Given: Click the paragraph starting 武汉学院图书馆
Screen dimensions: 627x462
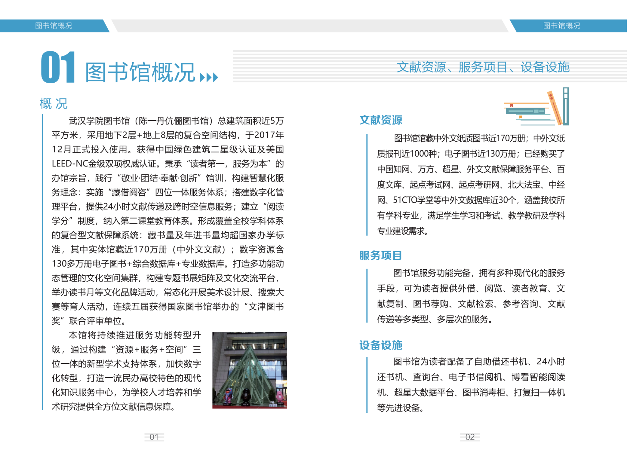Looking at the screenshot, I should coord(168,220).
